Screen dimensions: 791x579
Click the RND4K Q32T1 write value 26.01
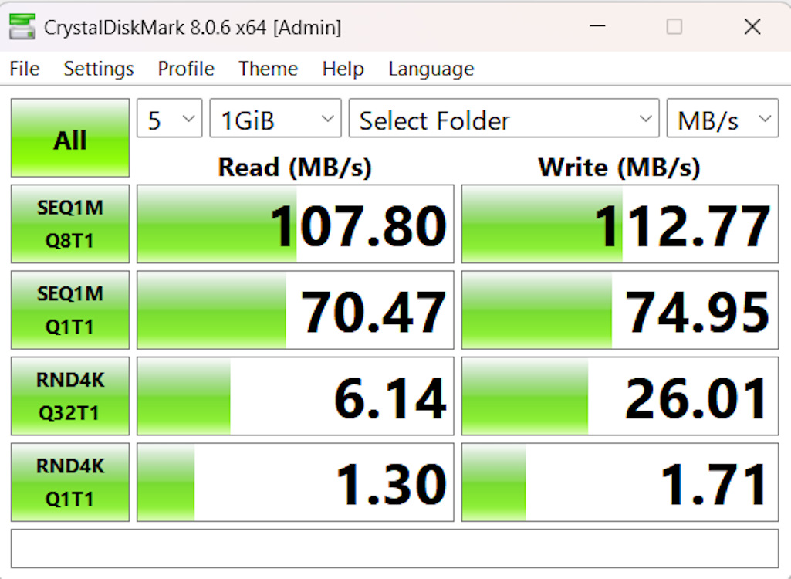click(x=620, y=396)
